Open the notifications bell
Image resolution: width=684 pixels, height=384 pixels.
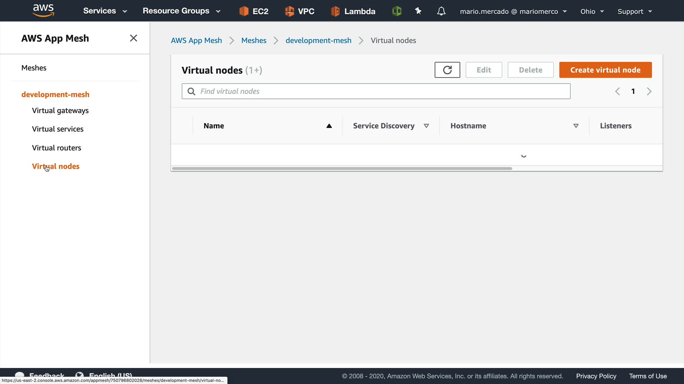coord(441,11)
